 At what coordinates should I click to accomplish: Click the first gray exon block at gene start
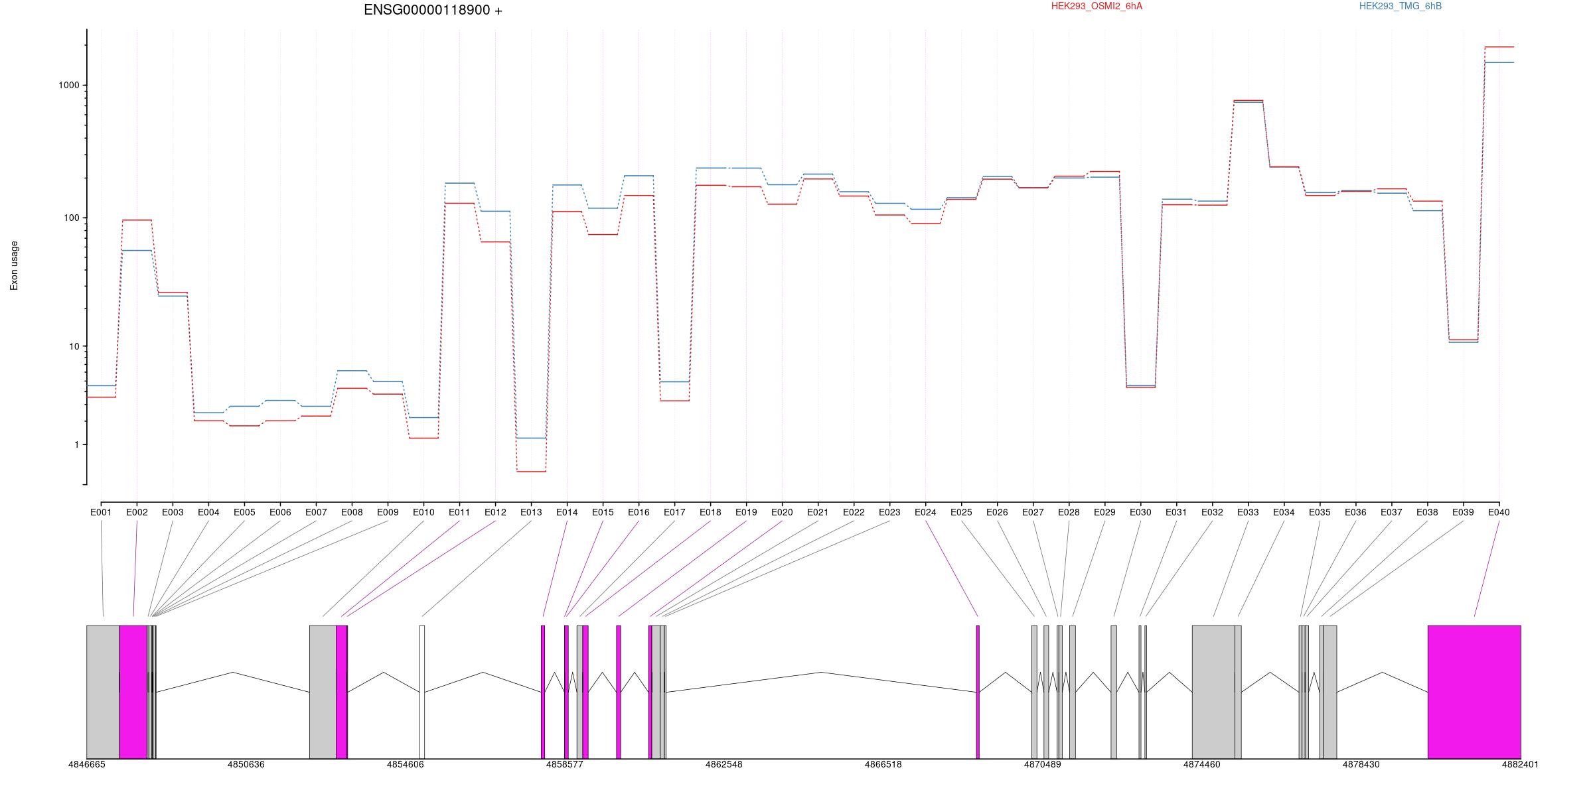click(103, 692)
